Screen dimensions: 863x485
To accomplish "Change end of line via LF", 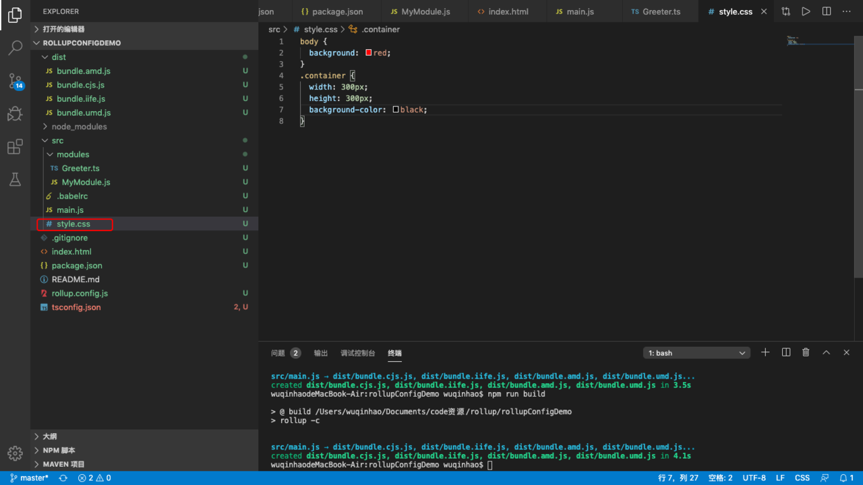I will [780, 478].
